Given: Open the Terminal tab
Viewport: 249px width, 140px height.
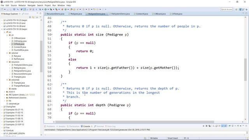Looking at the screenshot, I should click(x=99, y=126).
